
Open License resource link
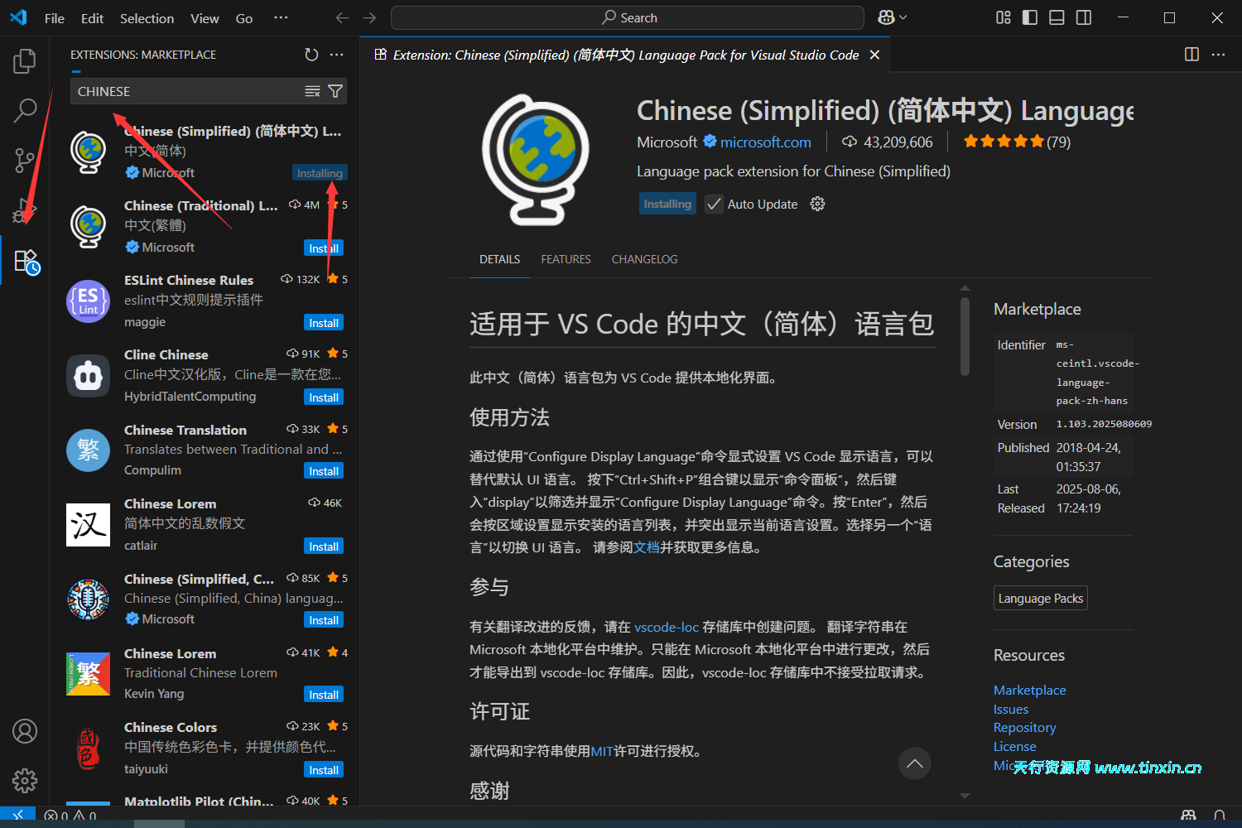pos(1015,746)
